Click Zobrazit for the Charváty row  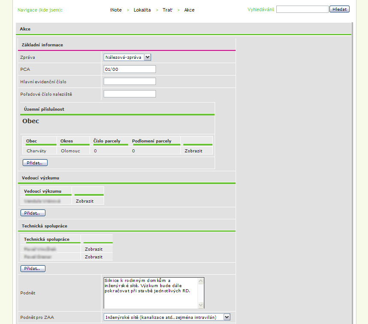pos(193,151)
